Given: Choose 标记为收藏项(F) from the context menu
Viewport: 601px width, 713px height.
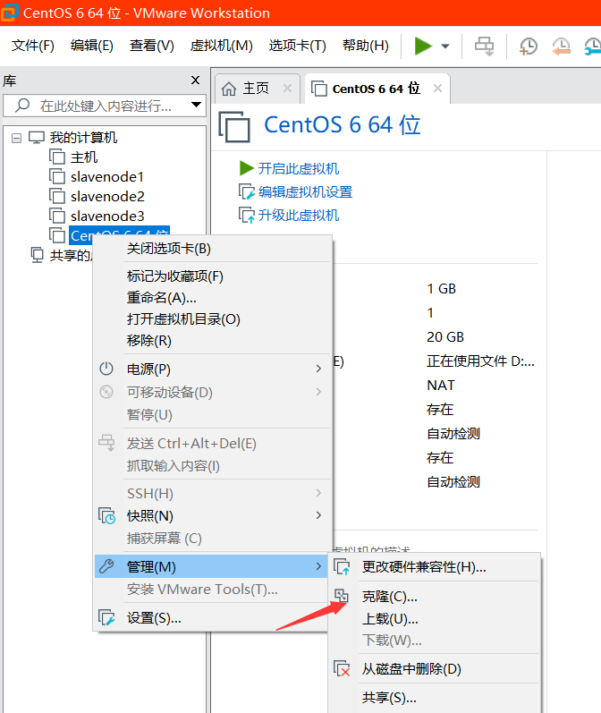Looking at the screenshot, I should click(212, 276).
